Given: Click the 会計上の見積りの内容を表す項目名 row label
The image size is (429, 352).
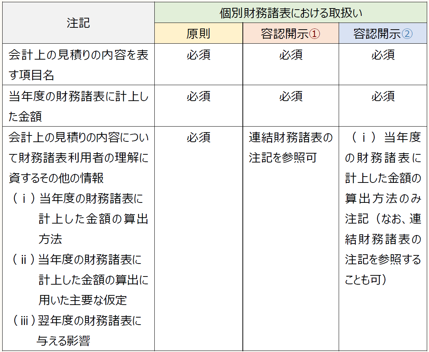Looking at the screenshot, I should [x=78, y=65].
